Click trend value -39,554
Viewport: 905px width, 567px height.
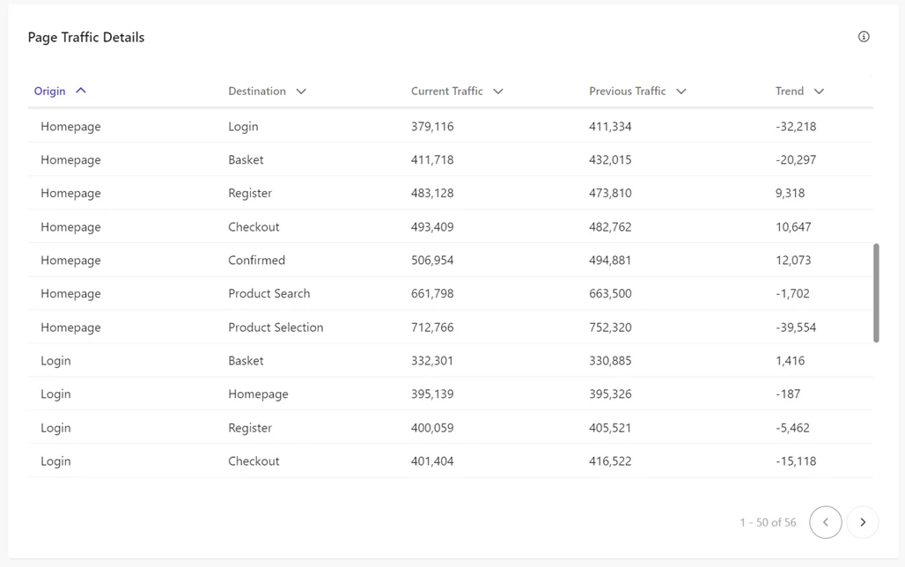click(x=796, y=328)
